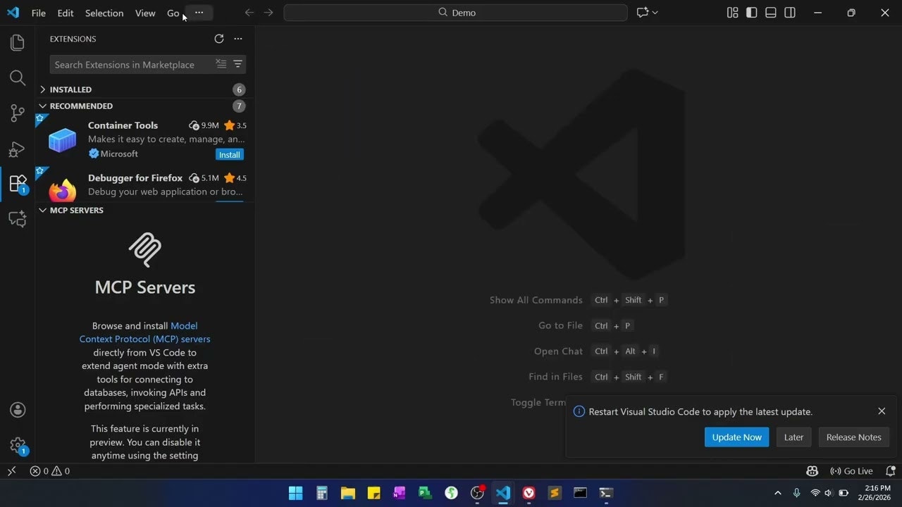Open the Go menu
The width and height of the screenshot is (902, 507).
click(x=173, y=13)
